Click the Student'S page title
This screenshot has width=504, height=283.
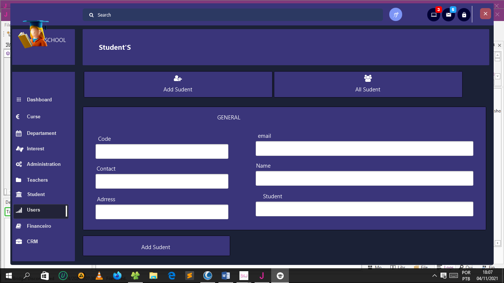click(115, 48)
